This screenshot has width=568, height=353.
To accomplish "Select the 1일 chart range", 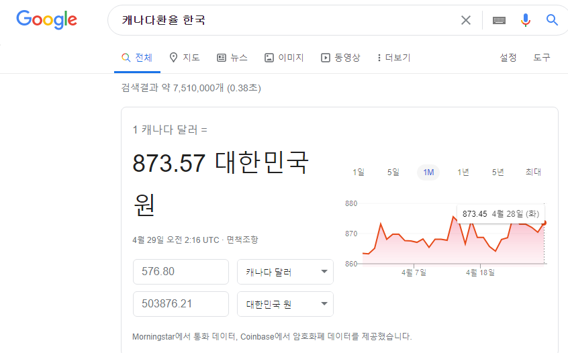I will coord(359,172).
